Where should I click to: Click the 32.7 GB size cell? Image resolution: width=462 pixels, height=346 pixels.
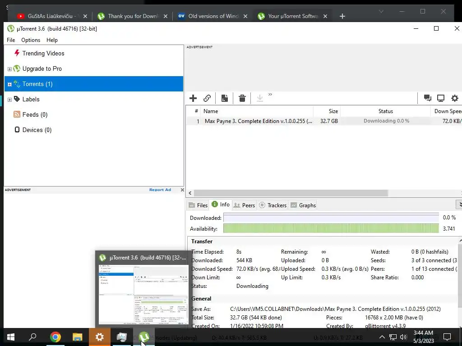[x=329, y=121]
